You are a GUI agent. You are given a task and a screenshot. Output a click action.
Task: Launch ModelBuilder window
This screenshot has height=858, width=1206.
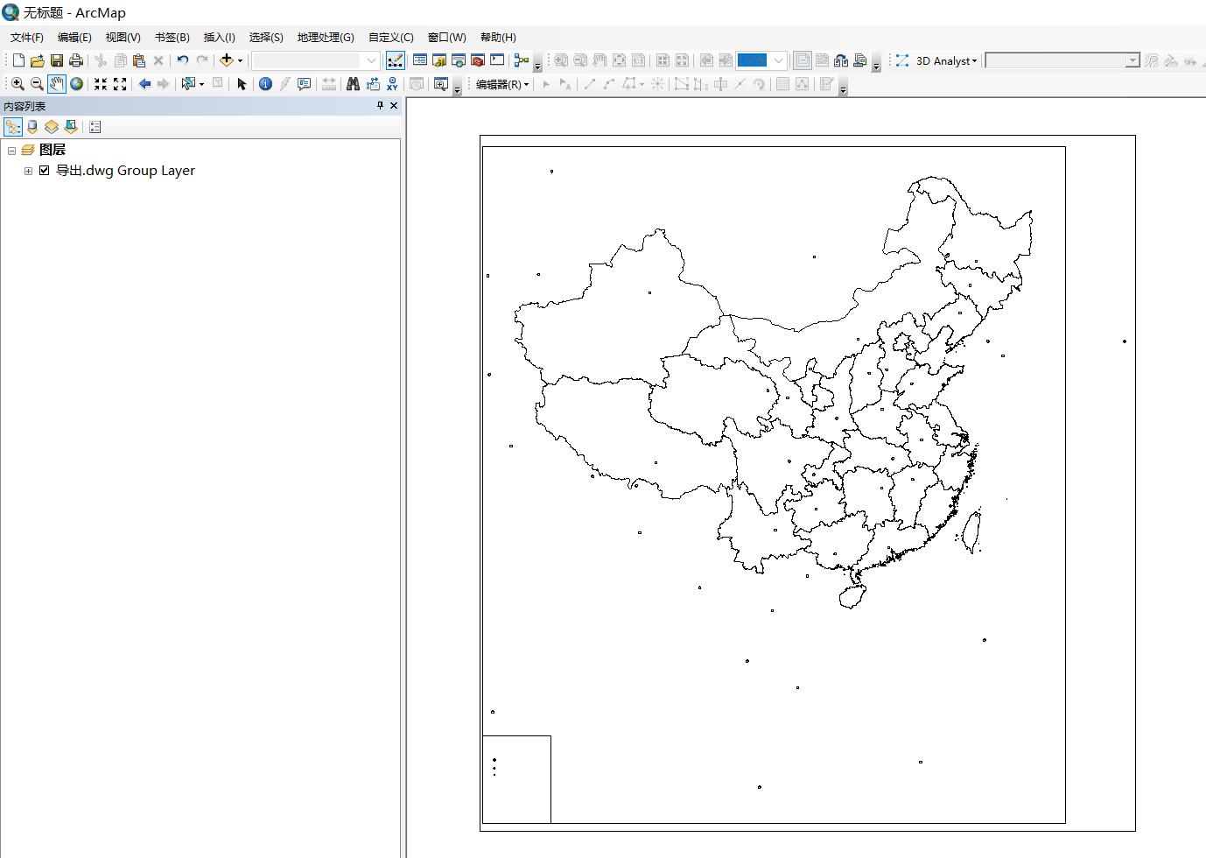(522, 60)
